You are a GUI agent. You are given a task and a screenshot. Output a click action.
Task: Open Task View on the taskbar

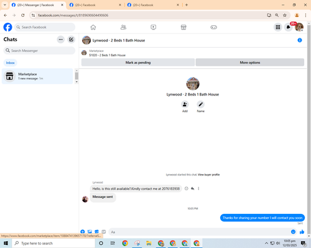pos(113,243)
